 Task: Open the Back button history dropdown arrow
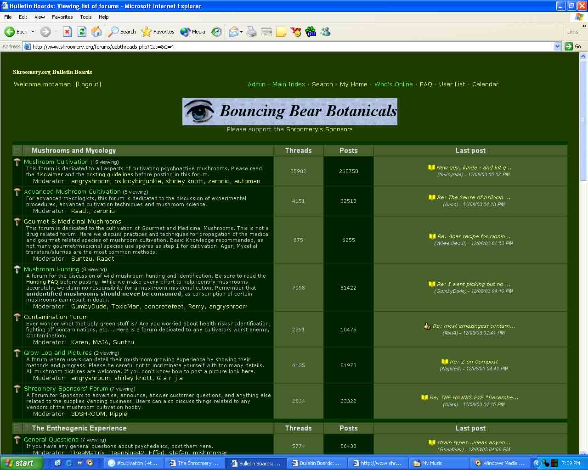33,32
